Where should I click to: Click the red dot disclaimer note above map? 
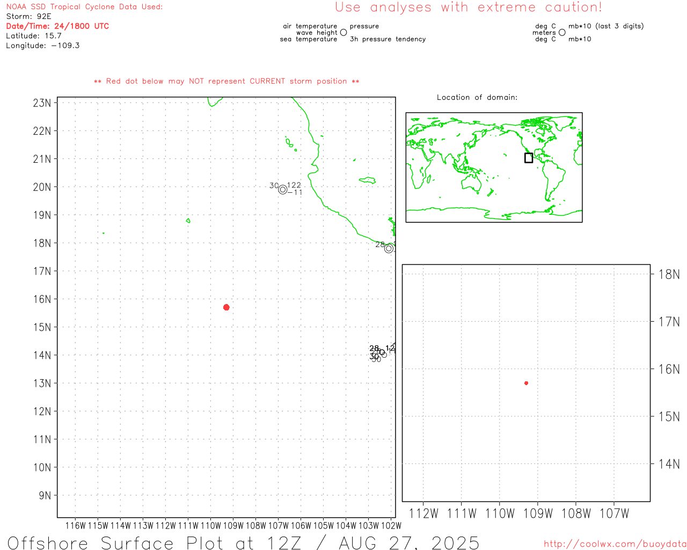[226, 81]
